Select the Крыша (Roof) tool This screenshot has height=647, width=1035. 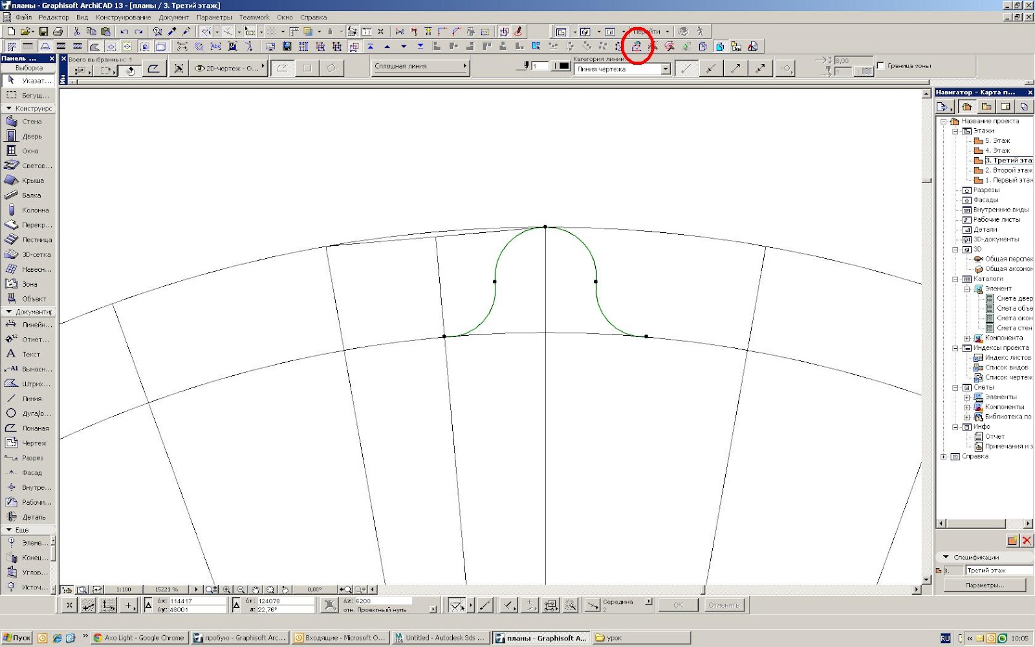[28, 181]
